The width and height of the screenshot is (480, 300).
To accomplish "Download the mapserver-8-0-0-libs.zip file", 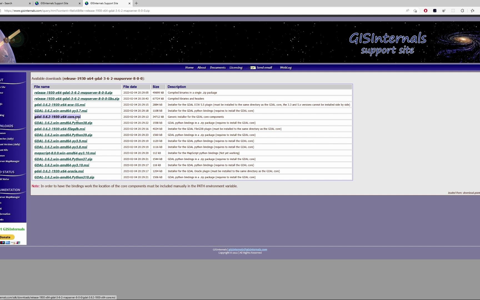I will tap(77, 99).
